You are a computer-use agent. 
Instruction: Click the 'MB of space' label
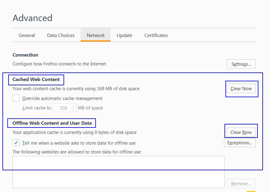(90, 108)
